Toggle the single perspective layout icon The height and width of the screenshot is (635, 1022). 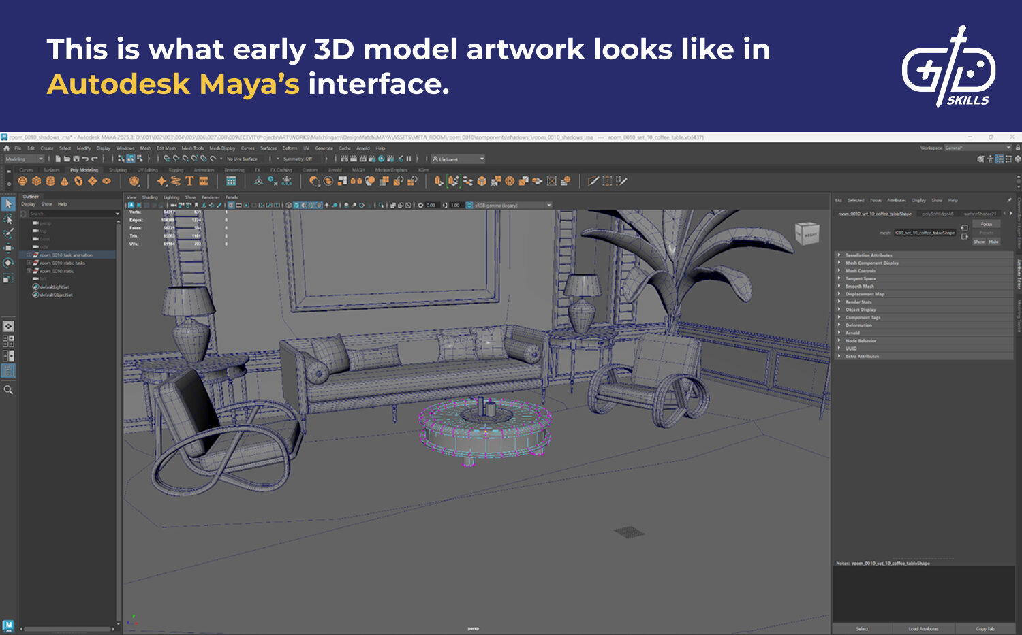pyautogui.click(x=8, y=326)
